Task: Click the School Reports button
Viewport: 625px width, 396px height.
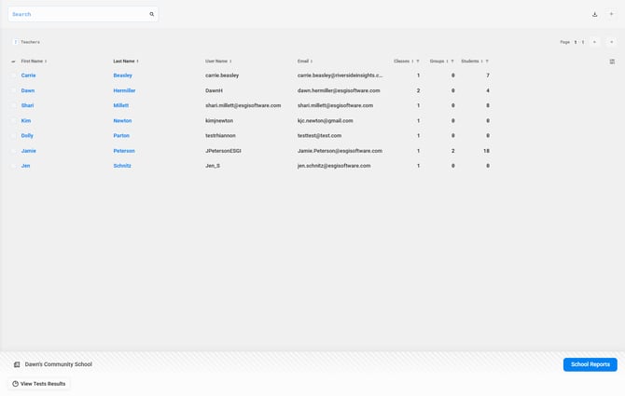Action: (590, 364)
